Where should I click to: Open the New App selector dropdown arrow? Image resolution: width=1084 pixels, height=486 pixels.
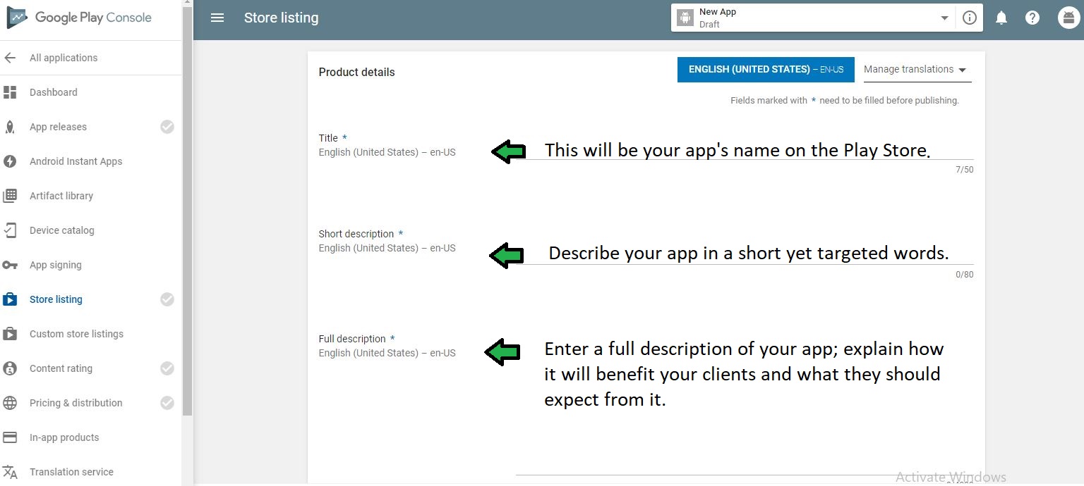(944, 18)
